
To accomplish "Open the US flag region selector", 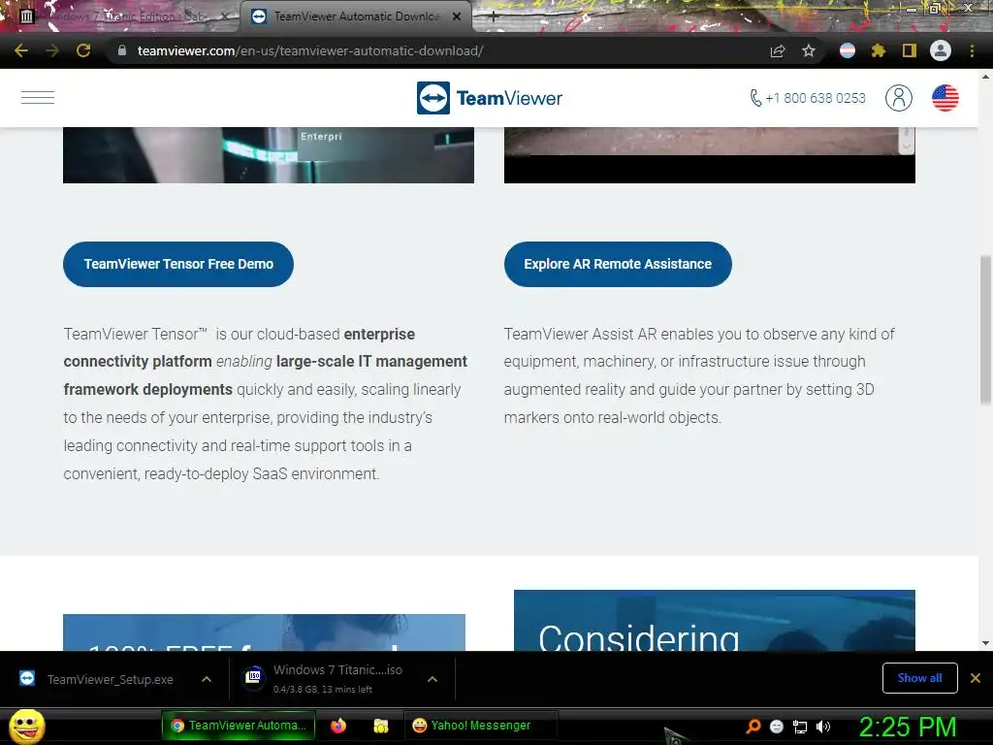I will [945, 98].
